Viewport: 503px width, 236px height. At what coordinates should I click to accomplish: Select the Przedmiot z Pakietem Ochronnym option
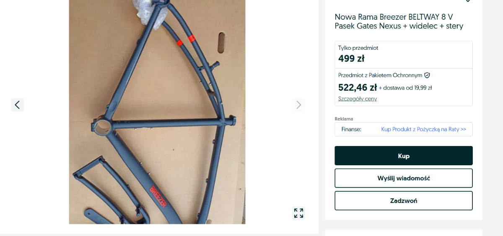point(404,87)
